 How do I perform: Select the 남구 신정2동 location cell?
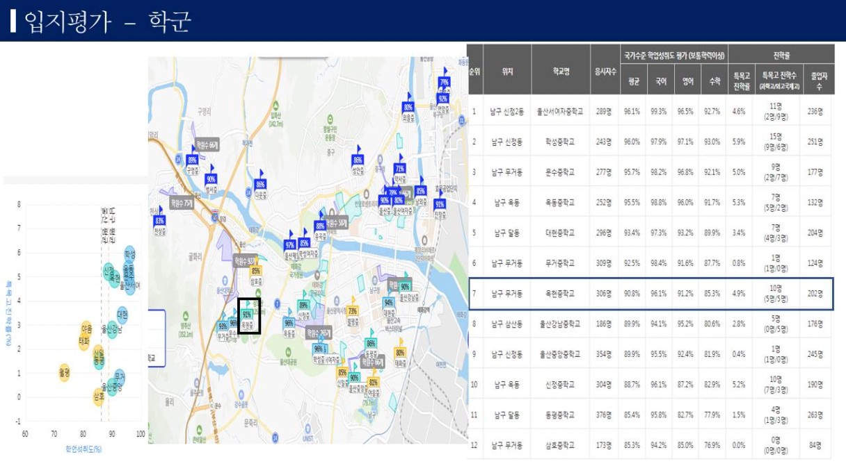click(507, 111)
